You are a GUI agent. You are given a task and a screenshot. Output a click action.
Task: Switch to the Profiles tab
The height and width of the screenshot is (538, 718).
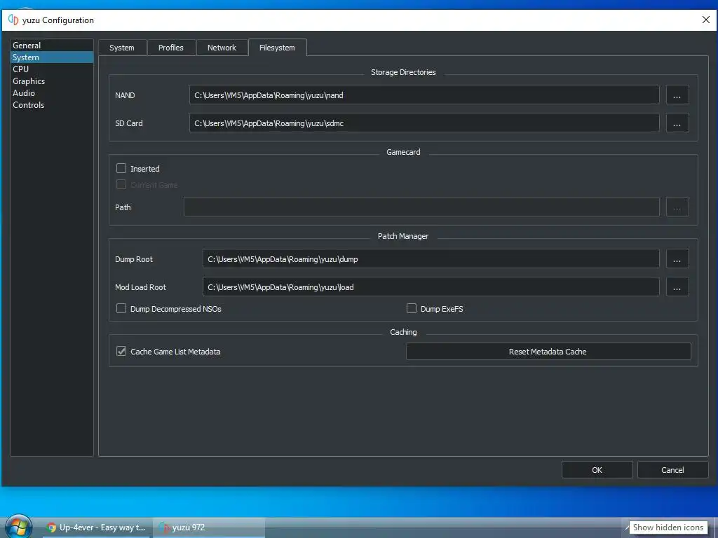point(171,48)
